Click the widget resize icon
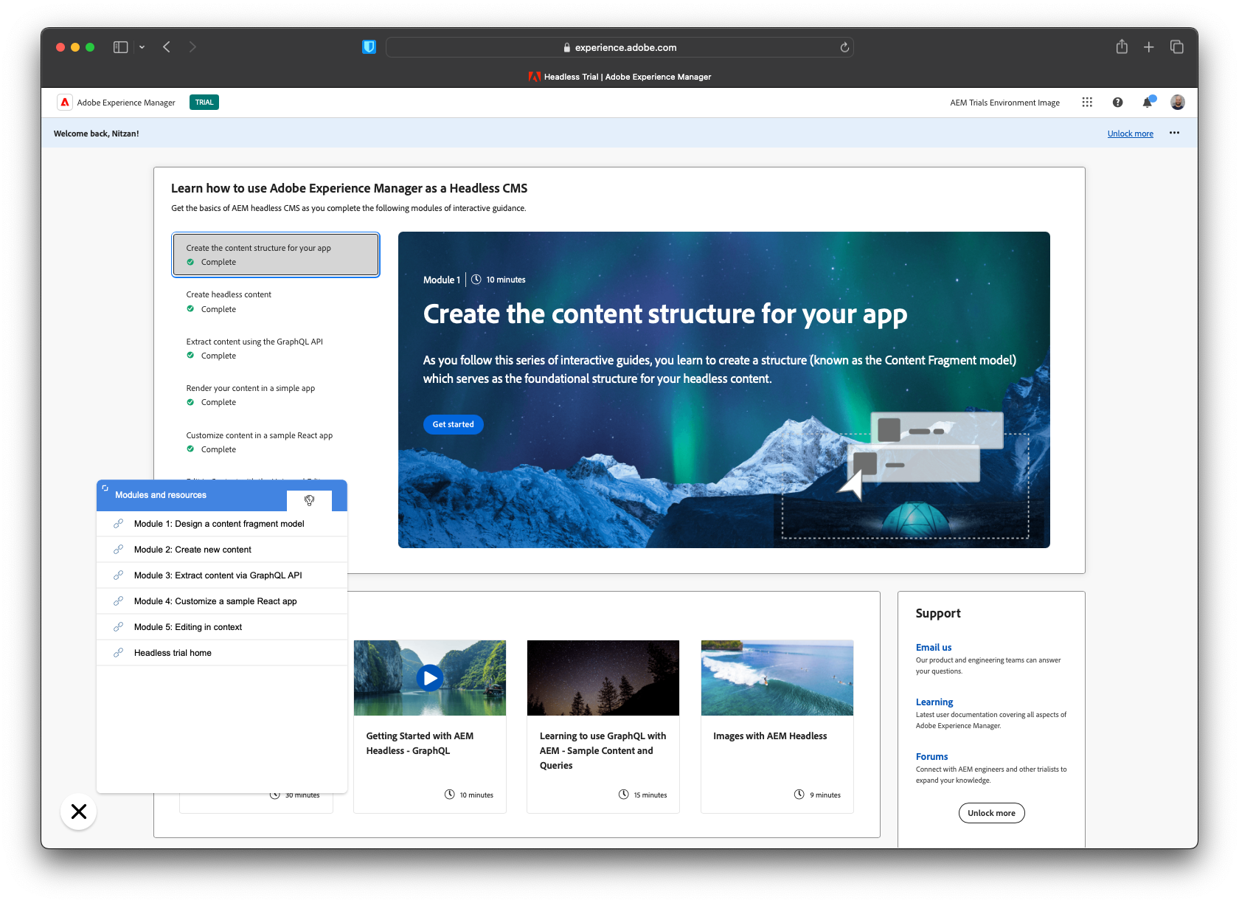This screenshot has height=903, width=1239. (105, 488)
